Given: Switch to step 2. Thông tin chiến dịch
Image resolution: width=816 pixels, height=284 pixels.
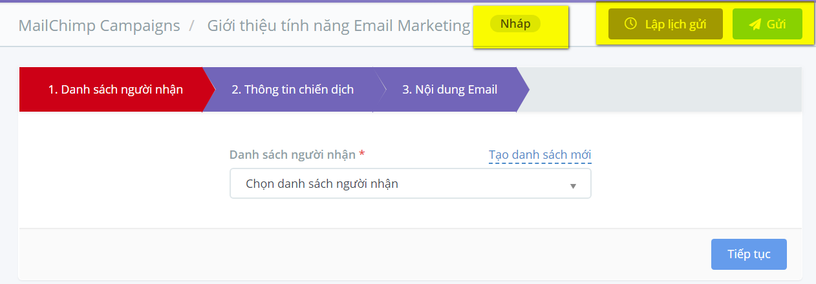Looking at the screenshot, I should pos(293,90).
